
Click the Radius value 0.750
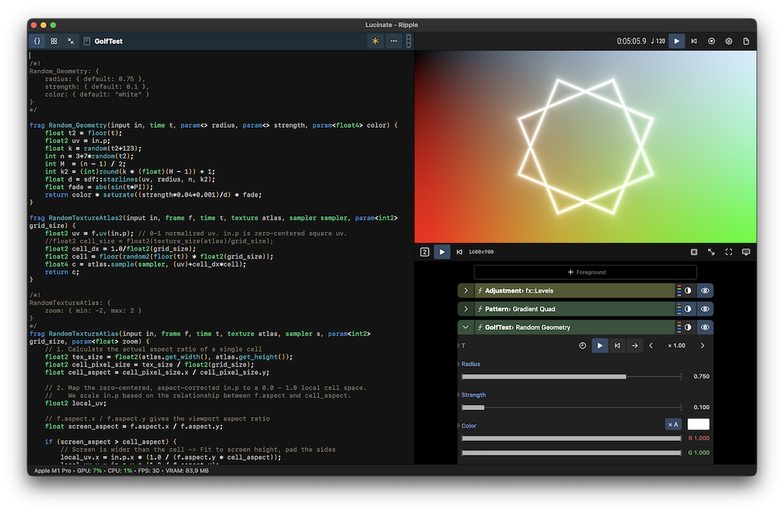(x=701, y=377)
